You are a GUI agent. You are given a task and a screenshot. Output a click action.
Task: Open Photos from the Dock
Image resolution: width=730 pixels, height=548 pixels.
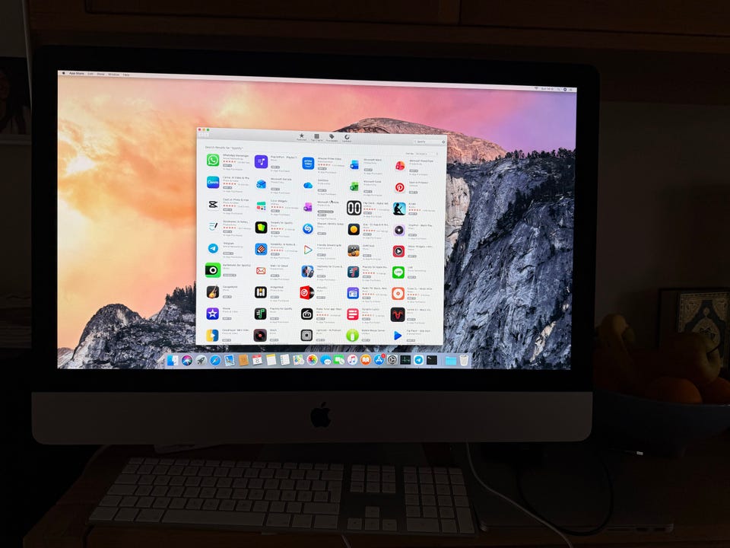click(312, 360)
